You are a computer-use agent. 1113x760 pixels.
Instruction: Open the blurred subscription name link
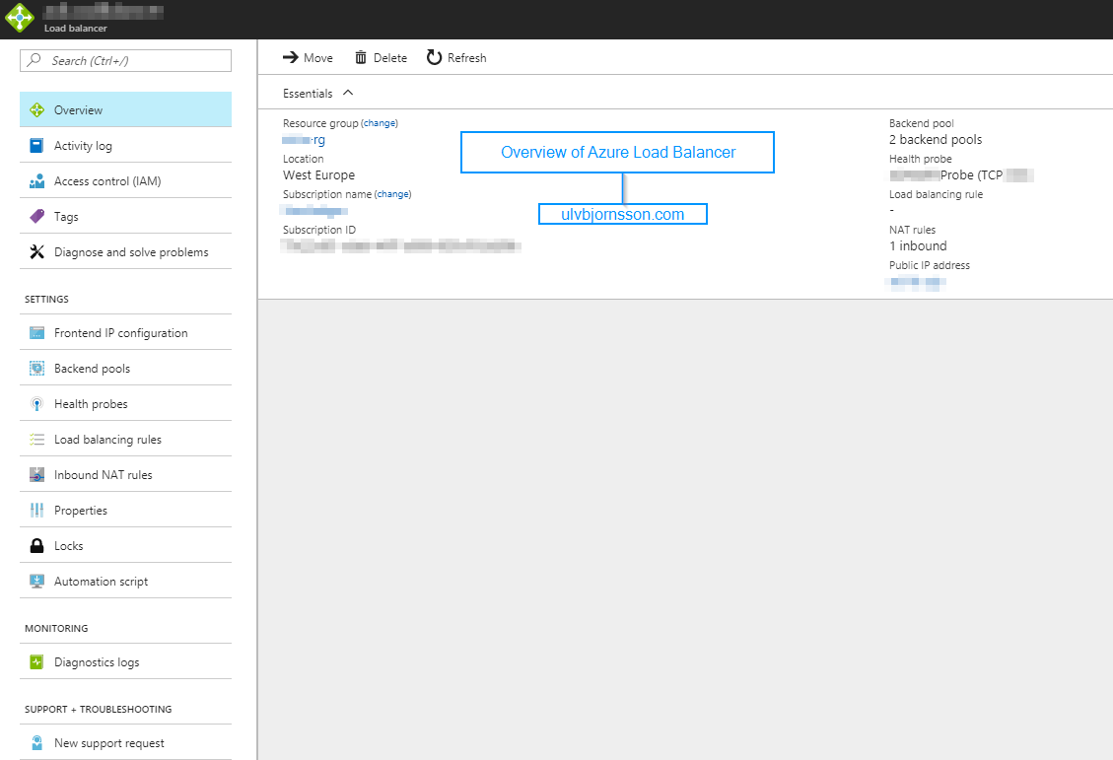[x=315, y=211]
